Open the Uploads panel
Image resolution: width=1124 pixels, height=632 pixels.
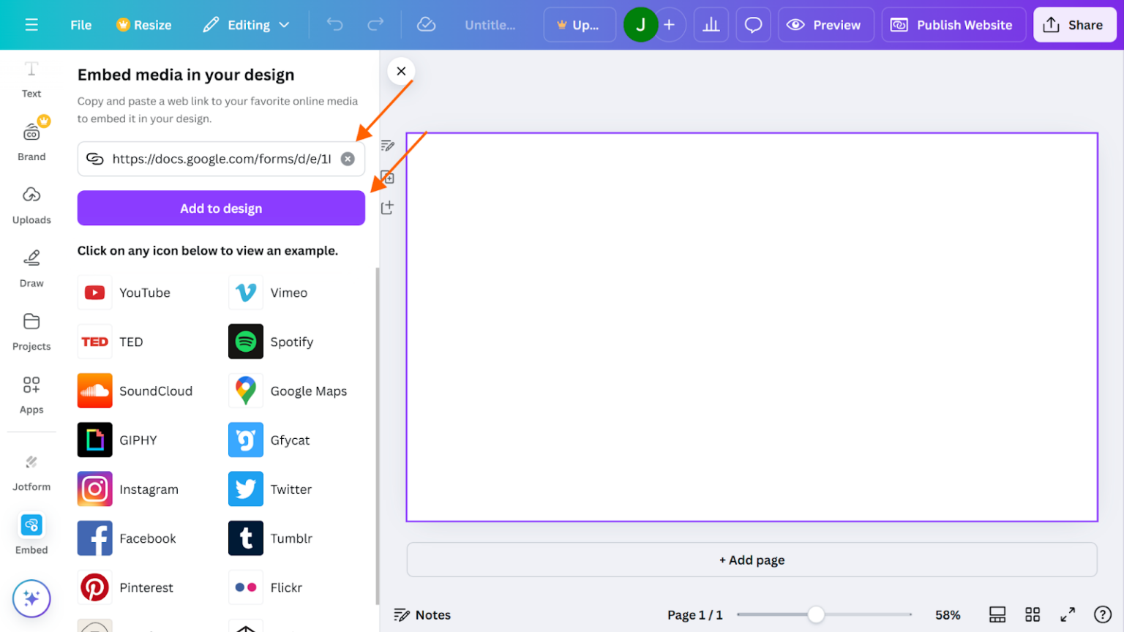(31, 204)
